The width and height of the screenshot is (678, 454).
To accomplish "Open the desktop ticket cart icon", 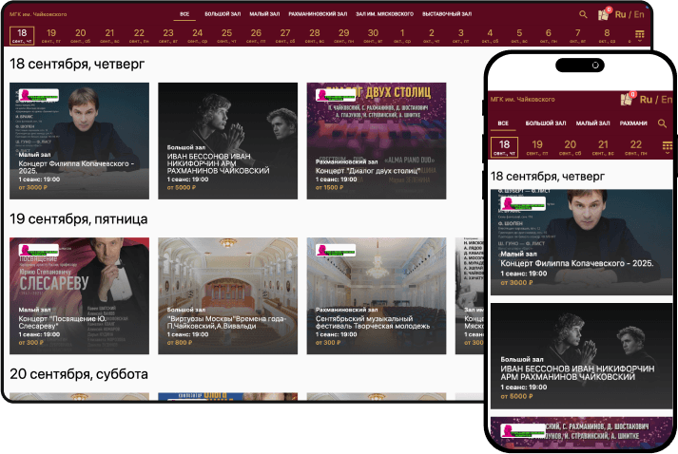I will click(x=605, y=14).
